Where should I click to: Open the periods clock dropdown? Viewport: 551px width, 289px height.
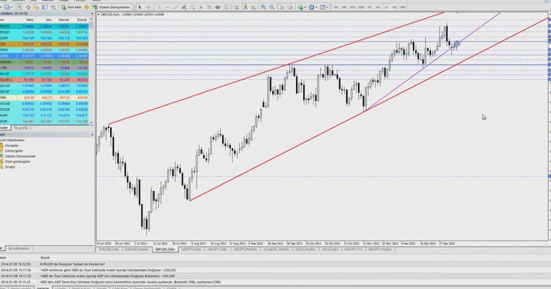(313, 7)
